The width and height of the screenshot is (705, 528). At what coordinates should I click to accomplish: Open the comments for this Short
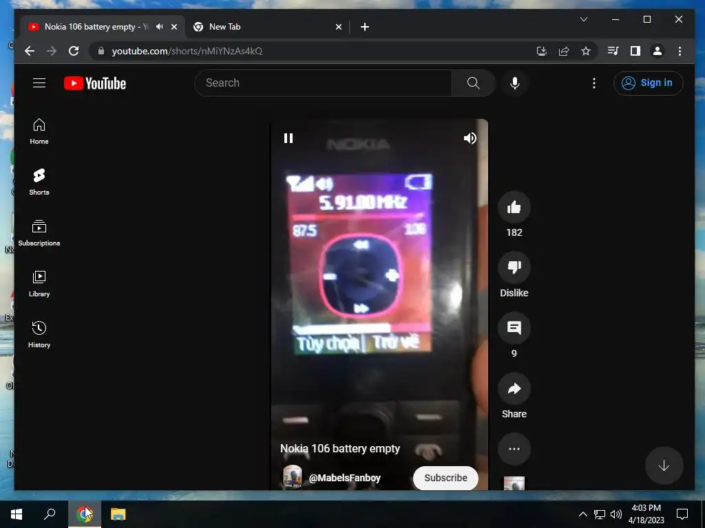514,328
